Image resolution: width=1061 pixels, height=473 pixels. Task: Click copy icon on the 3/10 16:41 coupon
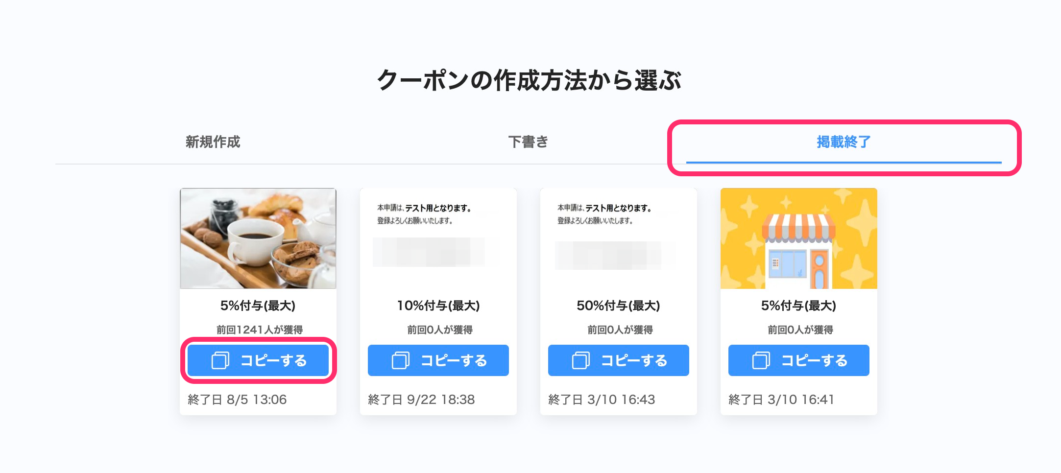[x=761, y=360]
